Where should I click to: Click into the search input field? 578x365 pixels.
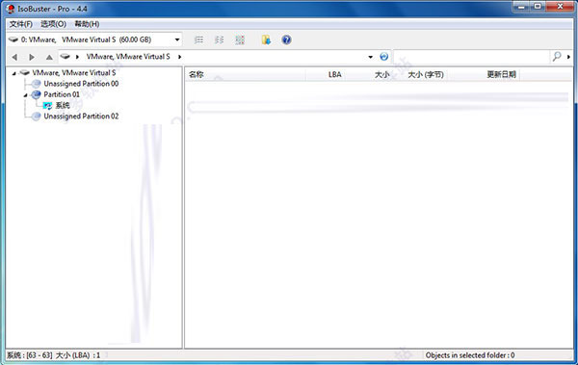(x=471, y=57)
